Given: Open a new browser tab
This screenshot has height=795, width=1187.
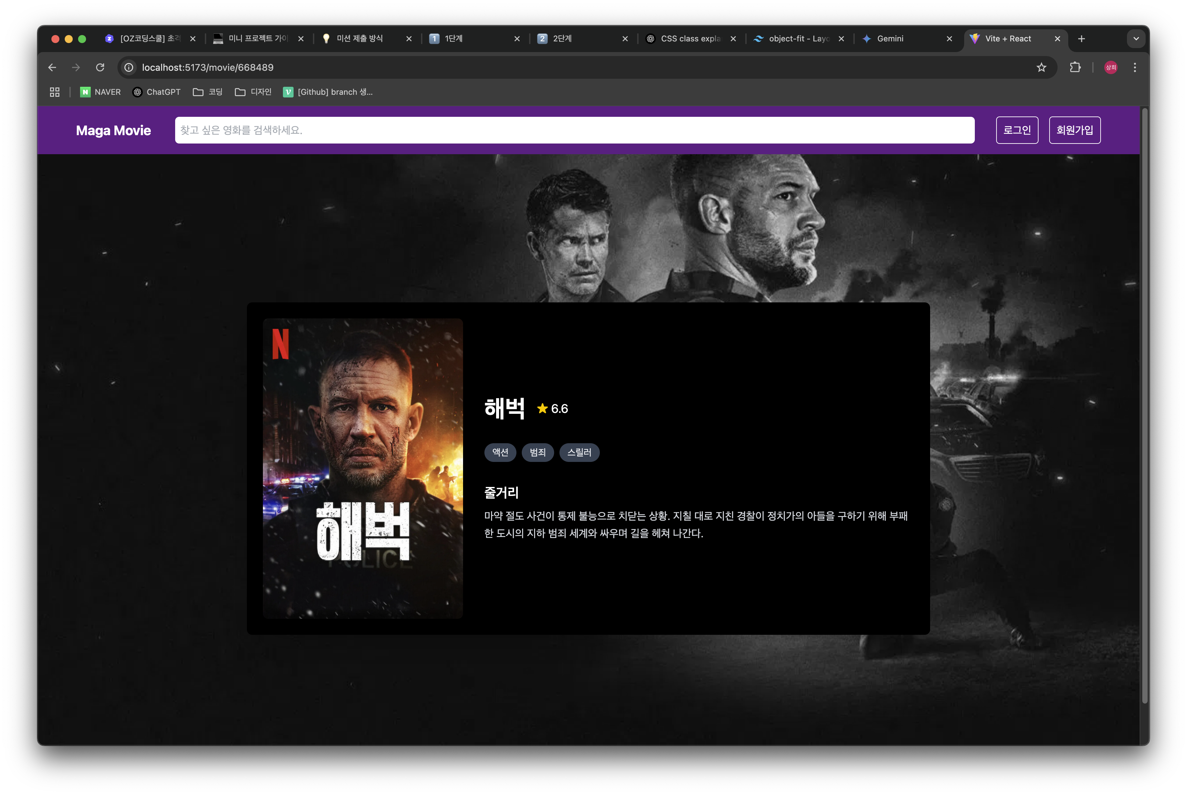Looking at the screenshot, I should point(1081,38).
